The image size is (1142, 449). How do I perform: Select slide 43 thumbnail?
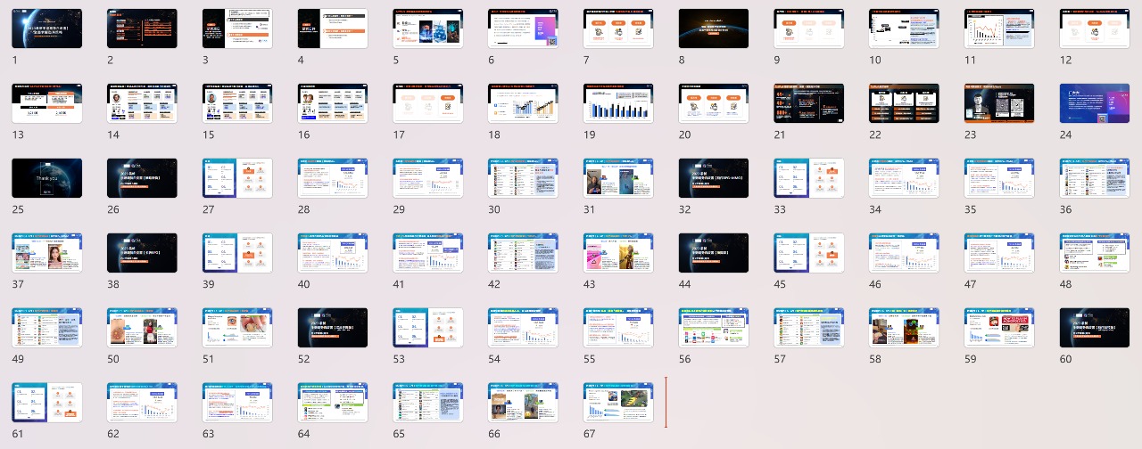coord(618,253)
